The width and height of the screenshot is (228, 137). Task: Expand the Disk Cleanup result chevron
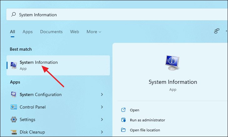coord(102,132)
